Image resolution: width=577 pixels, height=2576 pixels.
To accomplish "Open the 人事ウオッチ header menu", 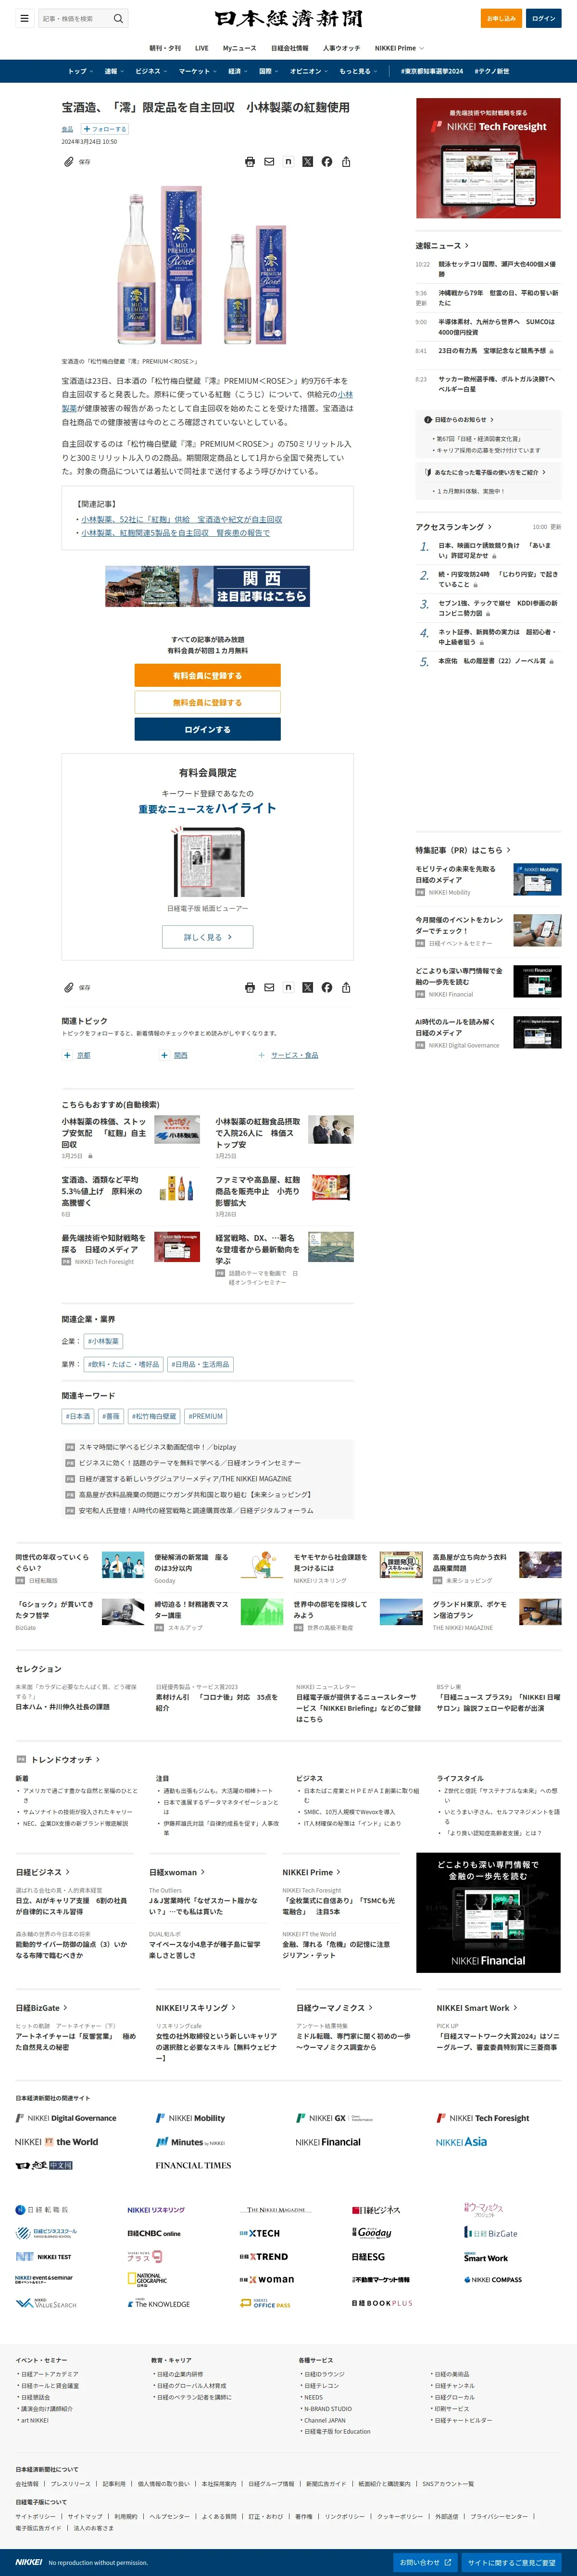I will 341,48.
